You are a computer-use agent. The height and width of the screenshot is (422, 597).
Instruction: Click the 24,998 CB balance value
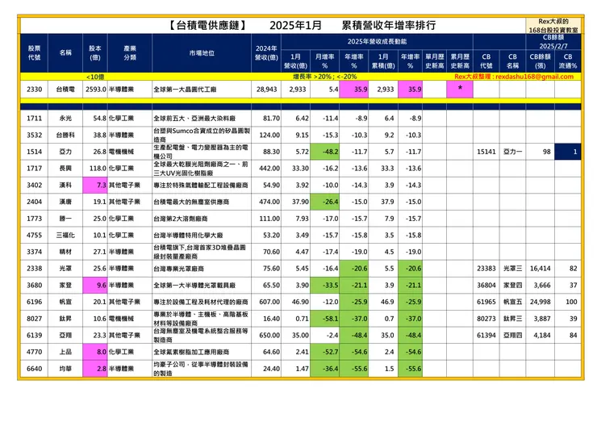[540, 302]
